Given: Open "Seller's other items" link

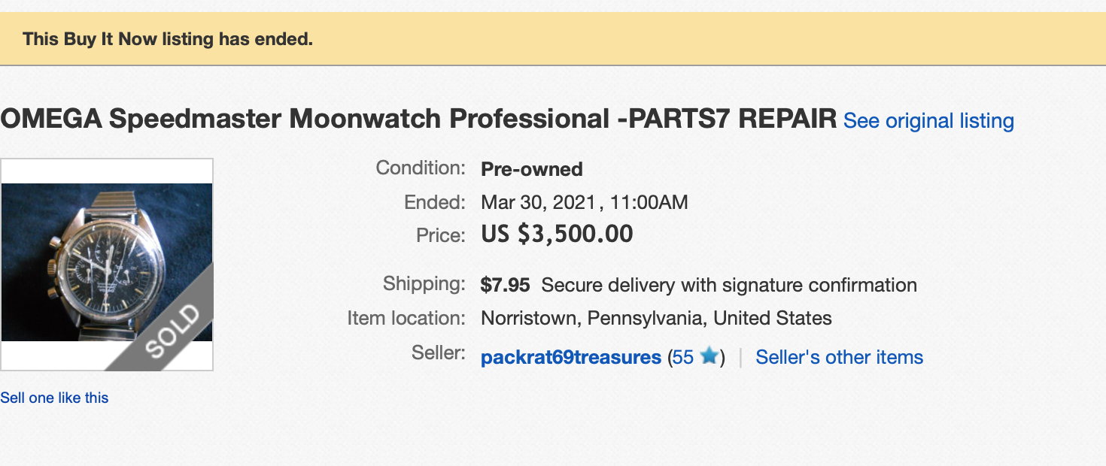Looking at the screenshot, I should (x=839, y=357).
